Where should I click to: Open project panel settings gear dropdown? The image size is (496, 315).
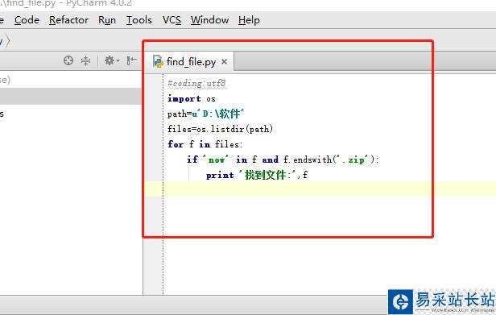112,60
